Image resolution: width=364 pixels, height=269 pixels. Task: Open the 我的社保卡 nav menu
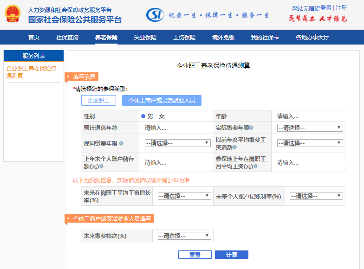click(x=265, y=37)
